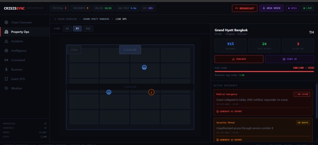Click the red risk score bar
Viewport: 318px width, 145px height.
[264, 72]
